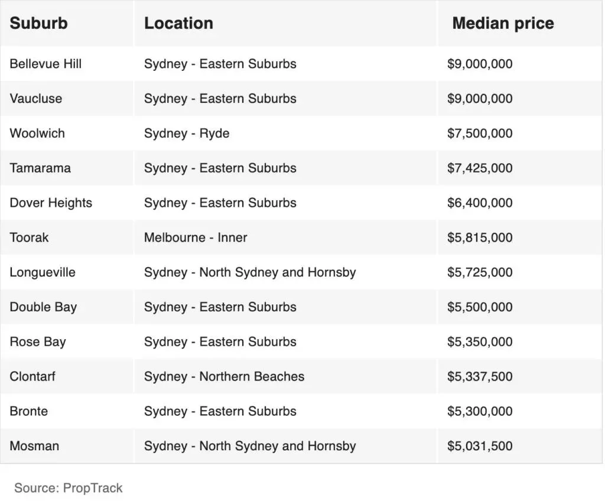Select the Longueville suburb cell
605x501 pixels.
(x=43, y=272)
